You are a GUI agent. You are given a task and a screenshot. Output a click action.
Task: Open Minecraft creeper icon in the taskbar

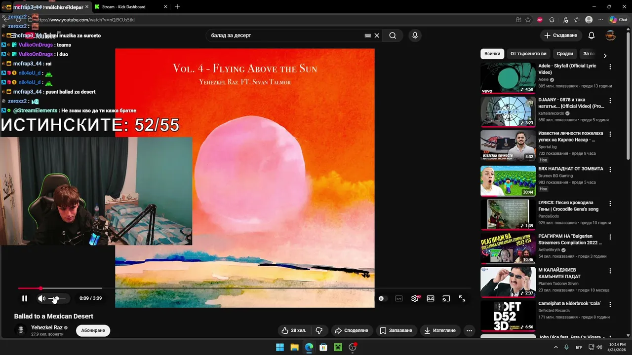338,347
